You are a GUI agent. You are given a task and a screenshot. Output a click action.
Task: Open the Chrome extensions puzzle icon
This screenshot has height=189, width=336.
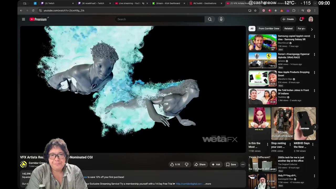pos(294,10)
